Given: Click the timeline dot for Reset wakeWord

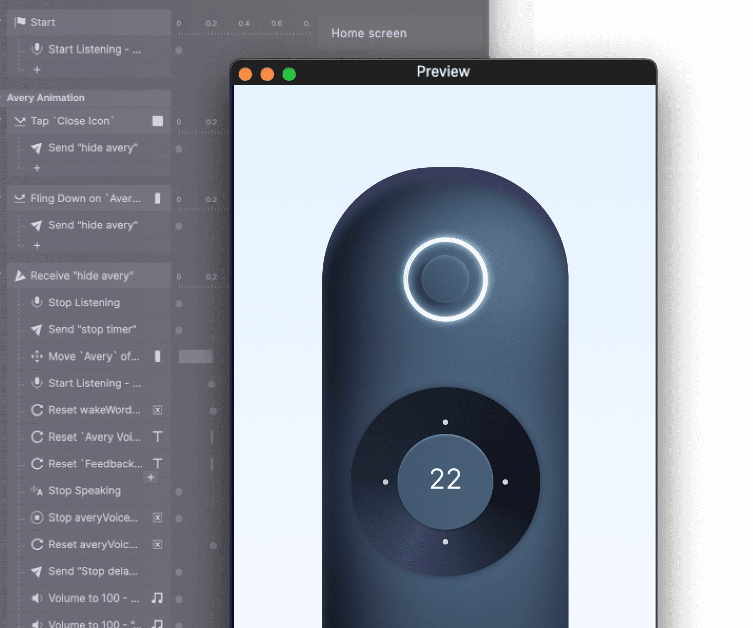Looking at the screenshot, I should point(213,411).
